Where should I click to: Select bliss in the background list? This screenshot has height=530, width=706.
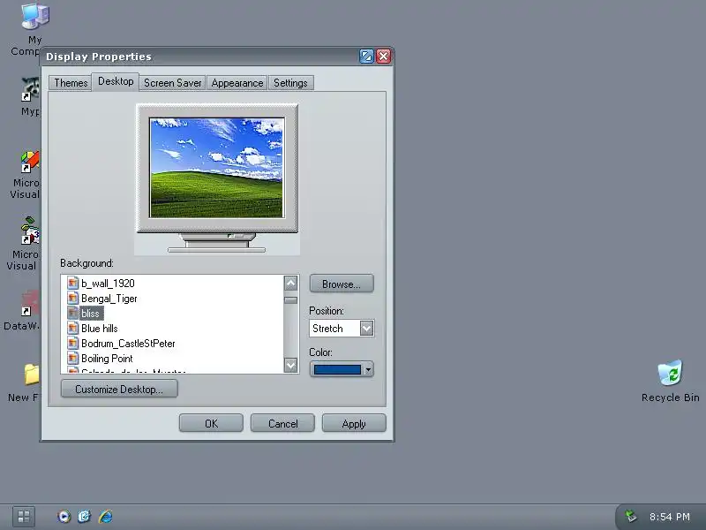pyautogui.click(x=90, y=314)
